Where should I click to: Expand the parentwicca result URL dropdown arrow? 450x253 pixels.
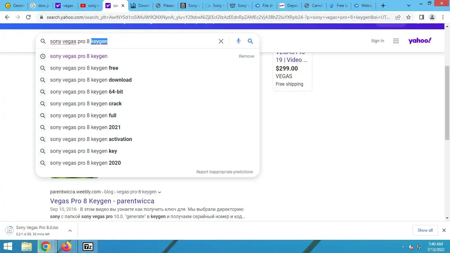(160, 192)
